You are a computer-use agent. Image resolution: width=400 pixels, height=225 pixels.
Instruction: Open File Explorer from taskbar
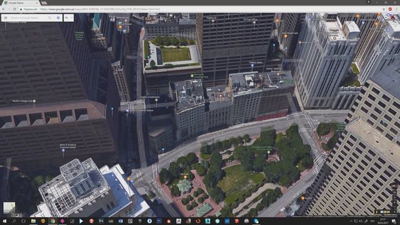(33, 221)
